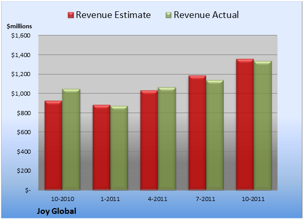Select the 7-2011 Revenue Estimate bar
Screen dimensions: 303x219
click(197, 133)
